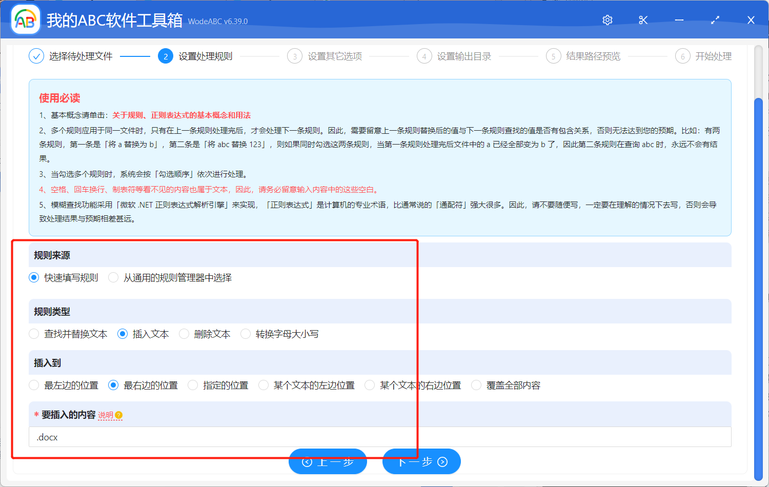Click the scissors icon in the title bar
This screenshot has width=769, height=487.
(643, 20)
